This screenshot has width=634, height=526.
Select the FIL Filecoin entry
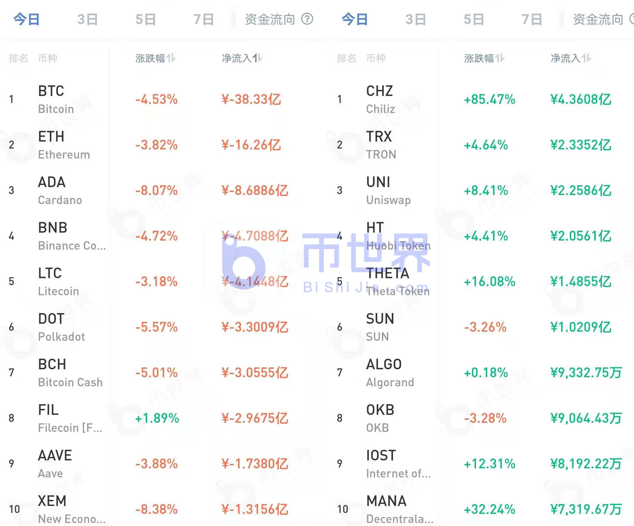click(x=70, y=418)
